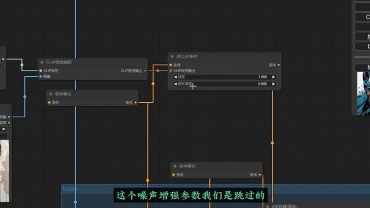Increase 强度 with its right arrow
Screen dimensions: 370x208
tap(273, 77)
